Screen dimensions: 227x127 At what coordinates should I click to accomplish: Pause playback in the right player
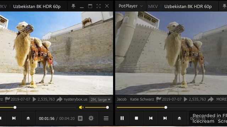tap(122, 118)
